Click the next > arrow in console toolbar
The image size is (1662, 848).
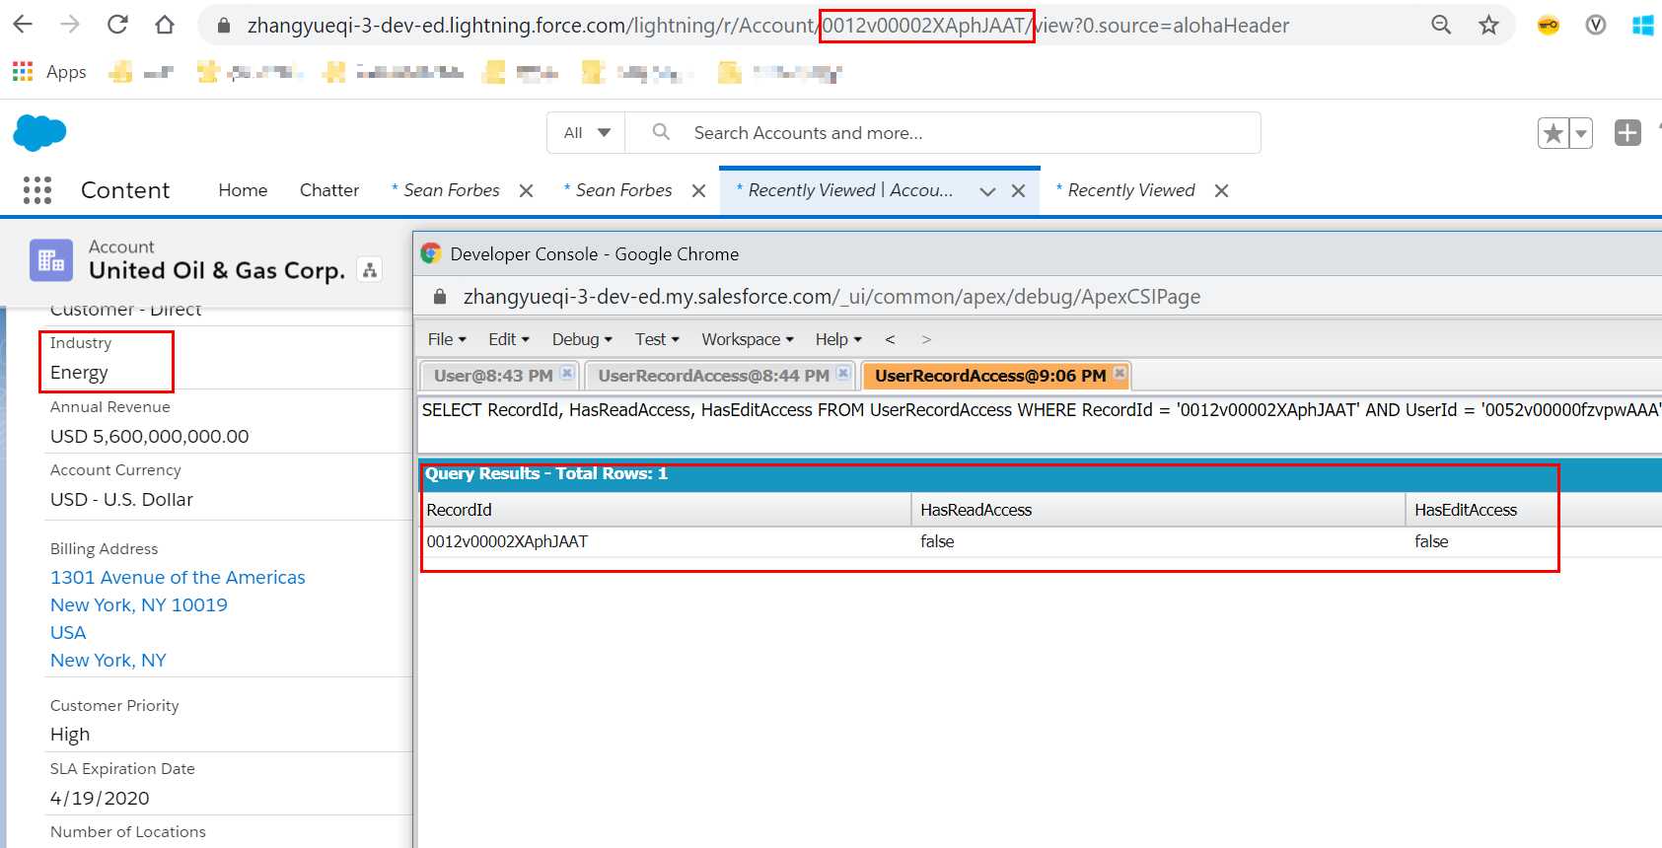click(x=926, y=339)
